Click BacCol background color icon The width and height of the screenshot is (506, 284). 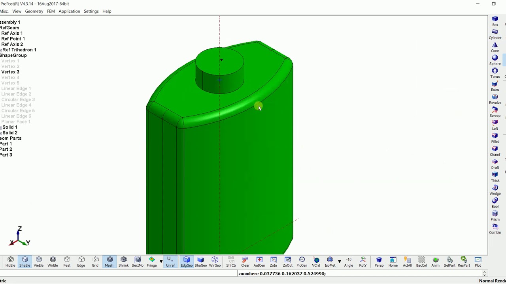(x=421, y=262)
